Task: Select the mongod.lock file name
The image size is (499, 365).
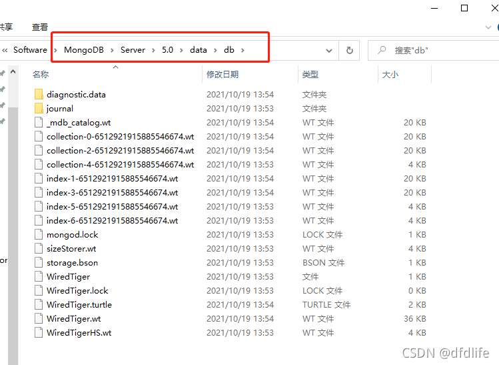Action: (72, 235)
